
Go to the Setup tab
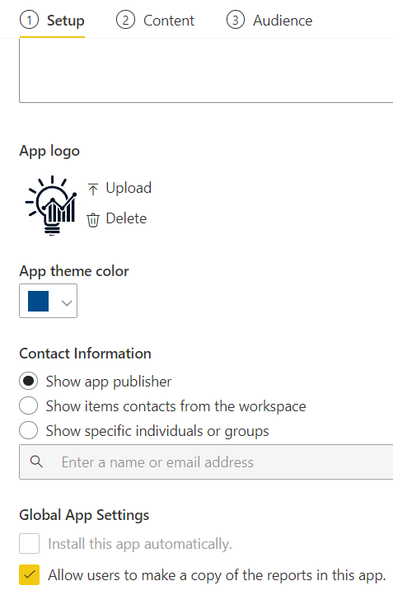click(x=66, y=21)
